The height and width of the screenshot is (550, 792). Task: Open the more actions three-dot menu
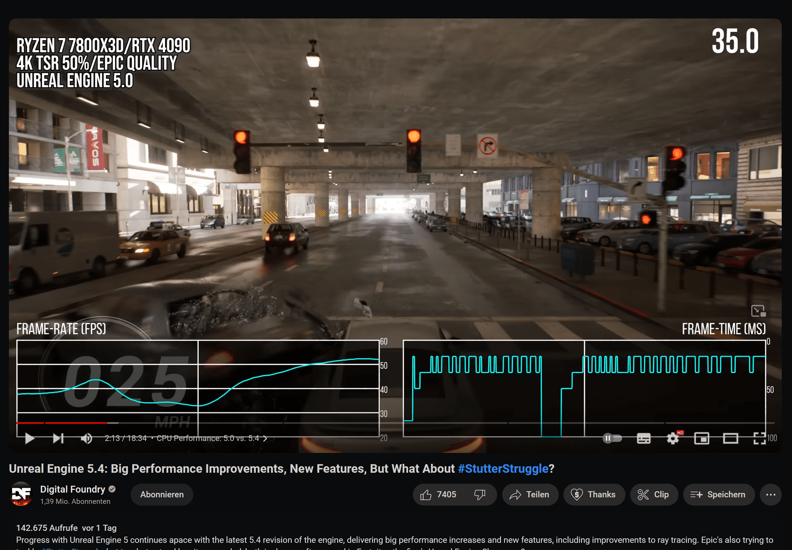click(770, 495)
